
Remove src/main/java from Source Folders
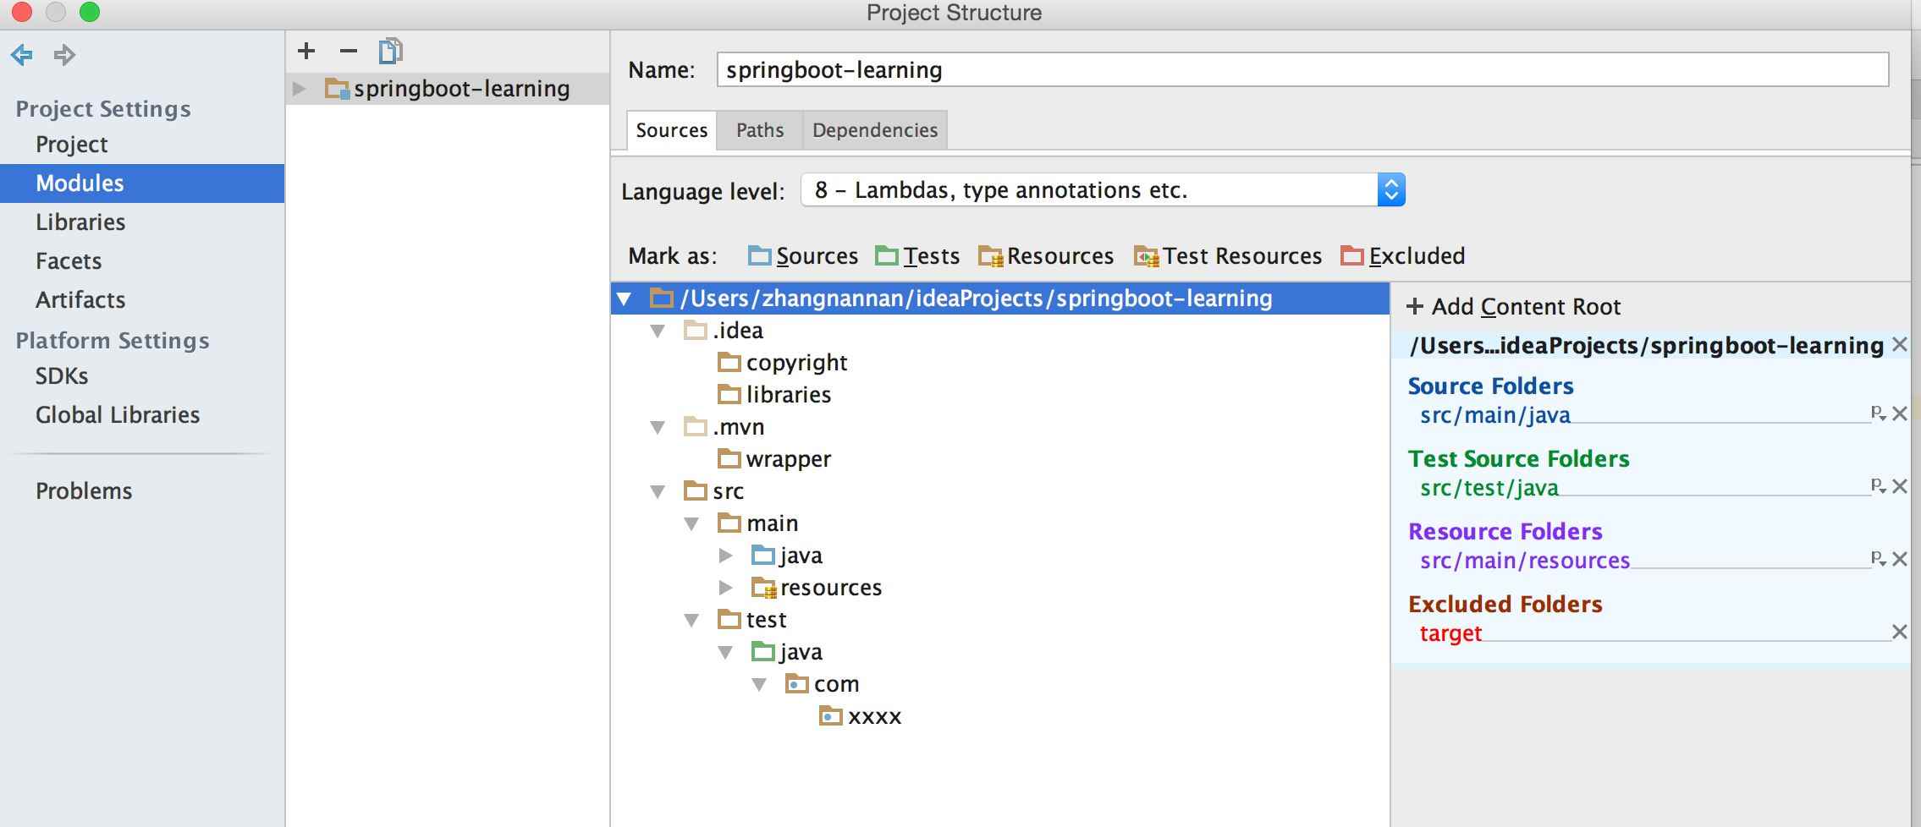[x=1900, y=413]
